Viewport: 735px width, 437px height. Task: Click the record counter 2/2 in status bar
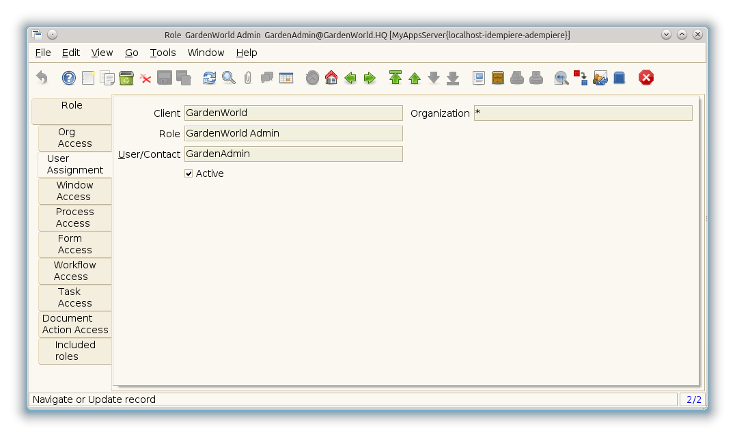[693, 399]
